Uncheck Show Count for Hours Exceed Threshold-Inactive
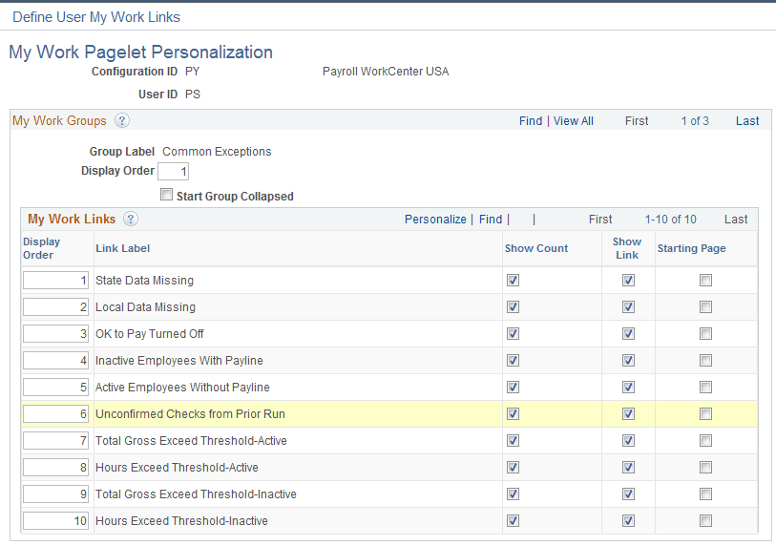The width and height of the screenshot is (776, 546). [x=513, y=521]
